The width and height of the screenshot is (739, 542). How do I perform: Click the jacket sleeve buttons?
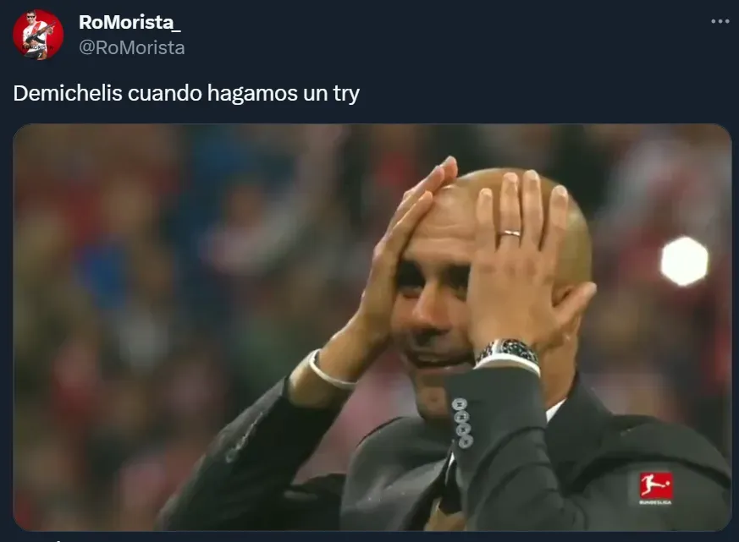click(462, 423)
